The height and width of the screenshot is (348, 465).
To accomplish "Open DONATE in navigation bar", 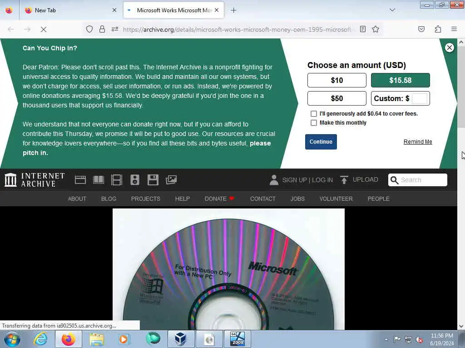I will 219,199.
